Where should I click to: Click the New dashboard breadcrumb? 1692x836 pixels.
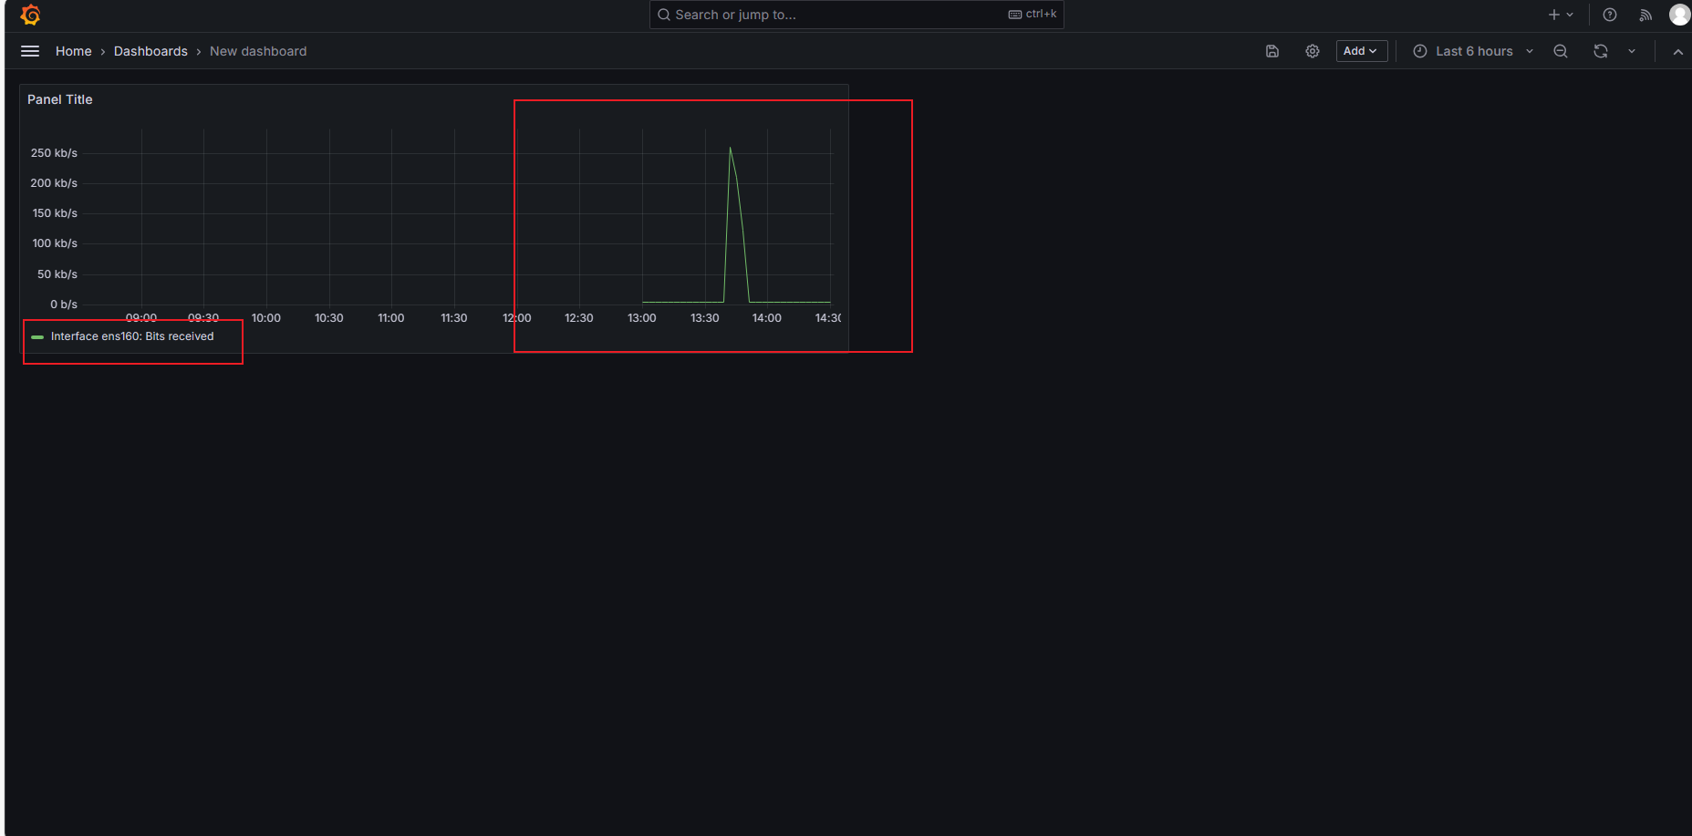pyautogui.click(x=258, y=51)
